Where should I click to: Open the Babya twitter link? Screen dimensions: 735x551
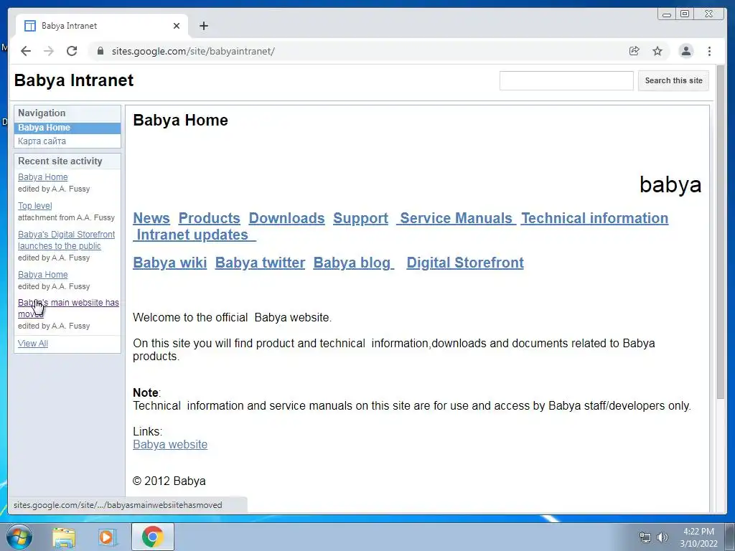coord(260,263)
